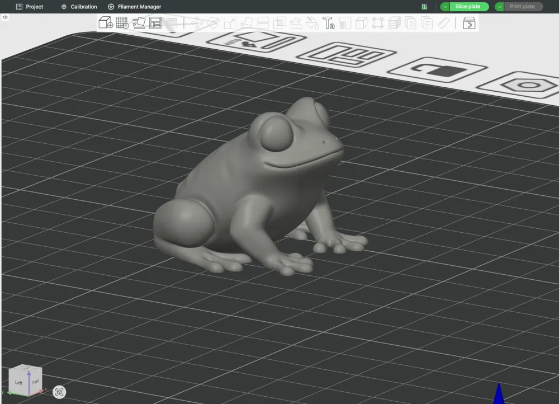This screenshot has height=404, width=559.
Task: Select the Rotate tool icon
Action: [213, 23]
